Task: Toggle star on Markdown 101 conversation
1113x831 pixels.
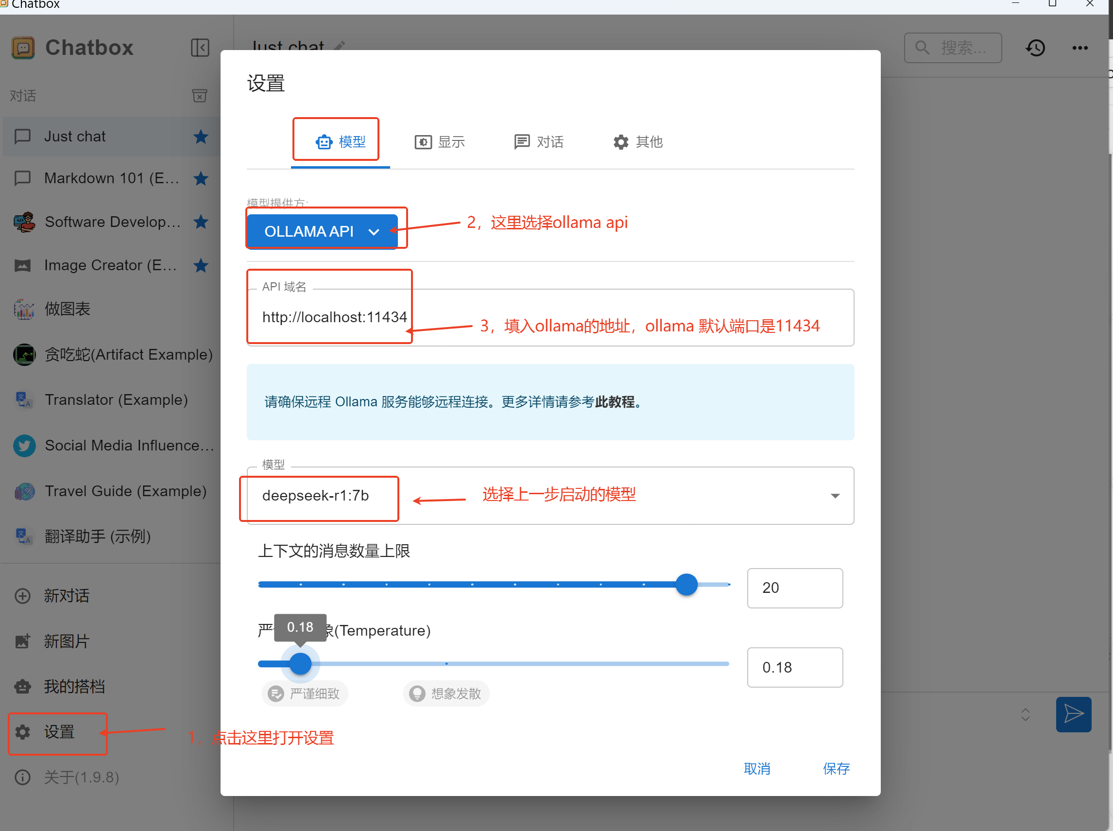Action: coord(201,178)
